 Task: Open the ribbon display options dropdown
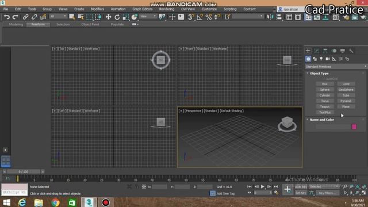click(135, 24)
